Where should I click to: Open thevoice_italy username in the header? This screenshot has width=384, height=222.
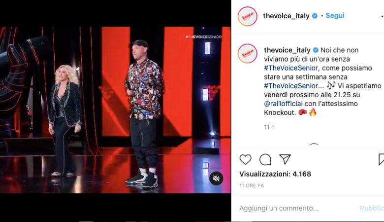[x=286, y=16]
